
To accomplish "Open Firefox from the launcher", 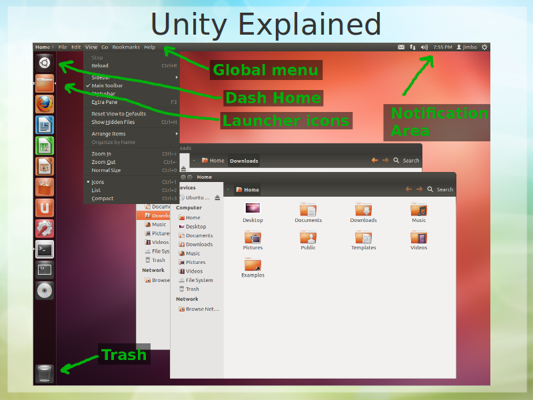I will point(45,104).
